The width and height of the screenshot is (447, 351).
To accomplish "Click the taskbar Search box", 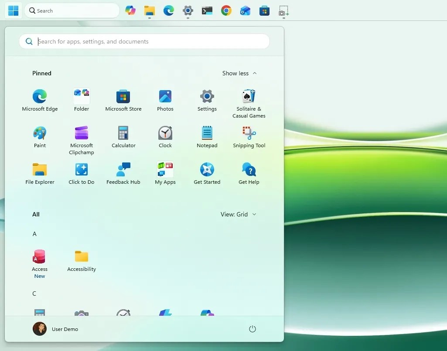I will pyautogui.click(x=72, y=10).
